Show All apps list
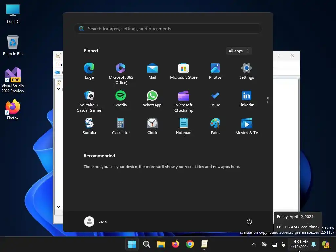Image resolution: width=336 pixels, height=252 pixels. pos(239,51)
